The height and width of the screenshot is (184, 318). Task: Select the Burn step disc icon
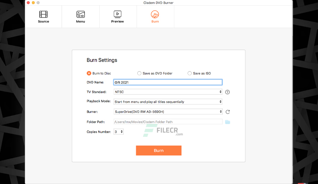coord(155,14)
